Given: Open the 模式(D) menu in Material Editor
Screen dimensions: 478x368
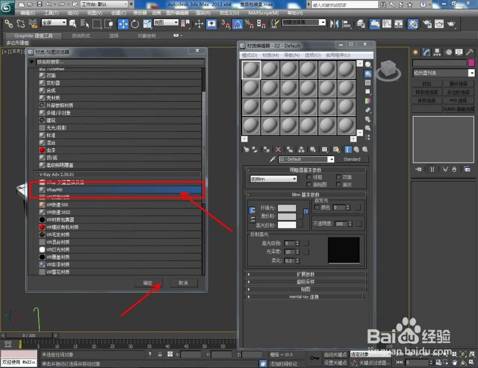Looking at the screenshot, I should (250, 55).
